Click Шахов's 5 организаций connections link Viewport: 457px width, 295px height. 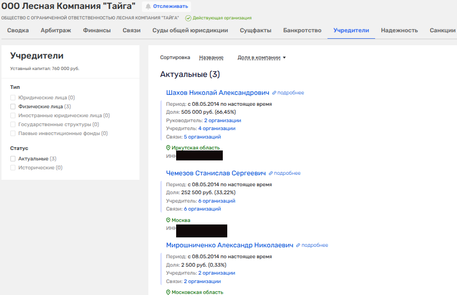point(202,137)
